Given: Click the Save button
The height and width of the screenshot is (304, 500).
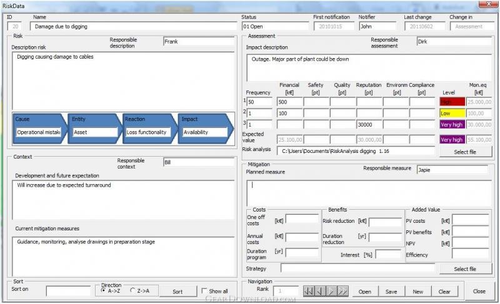Looking at the screenshot, I should pyautogui.click(x=391, y=292).
